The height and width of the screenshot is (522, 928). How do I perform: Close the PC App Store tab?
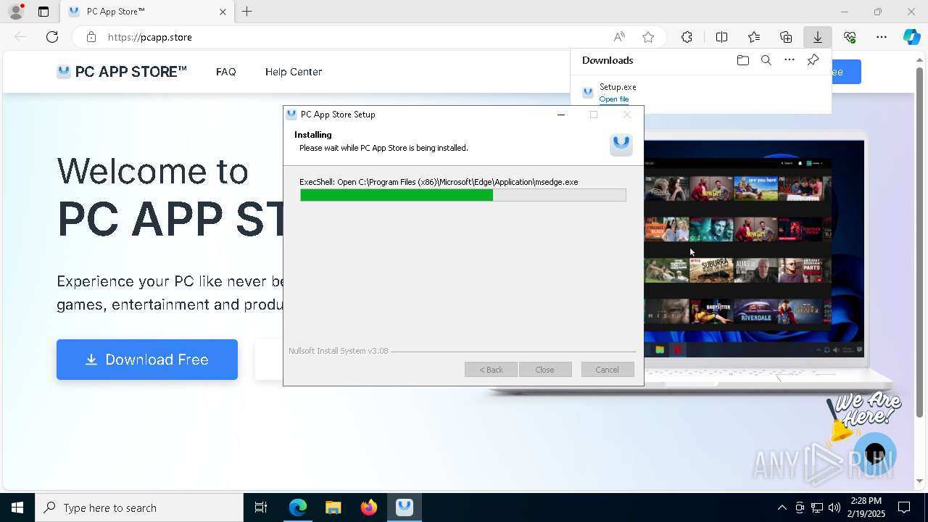click(223, 12)
